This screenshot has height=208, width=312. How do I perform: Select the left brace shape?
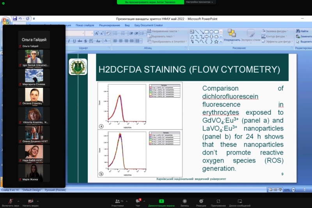point(207,42)
